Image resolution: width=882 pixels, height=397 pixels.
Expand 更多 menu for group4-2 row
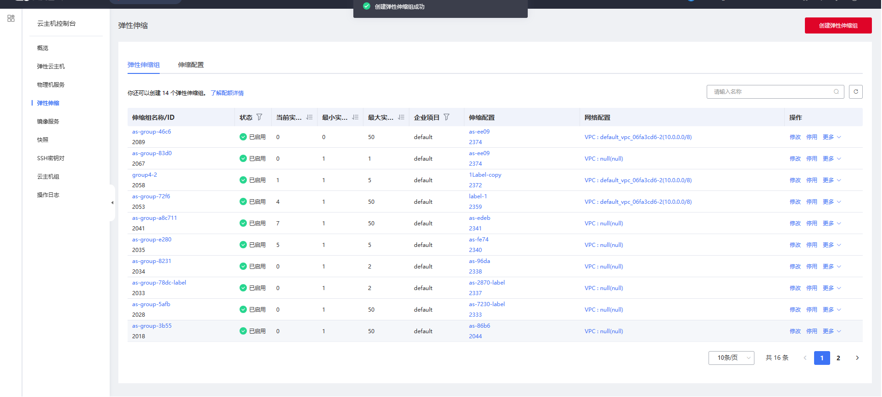pyautogui.click(x=832, y=180)
